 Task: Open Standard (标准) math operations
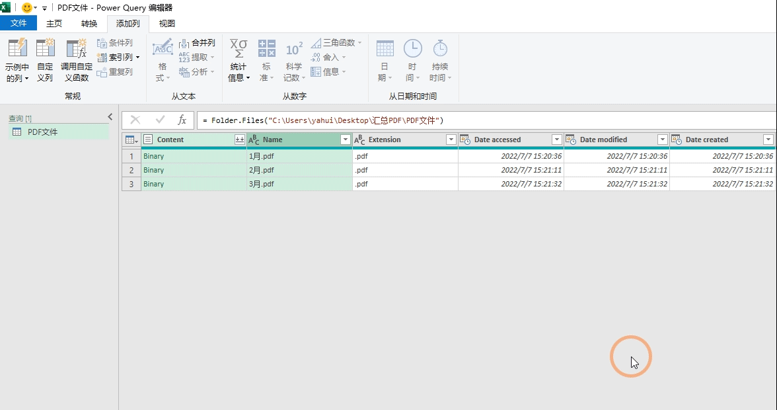(267, 60)
